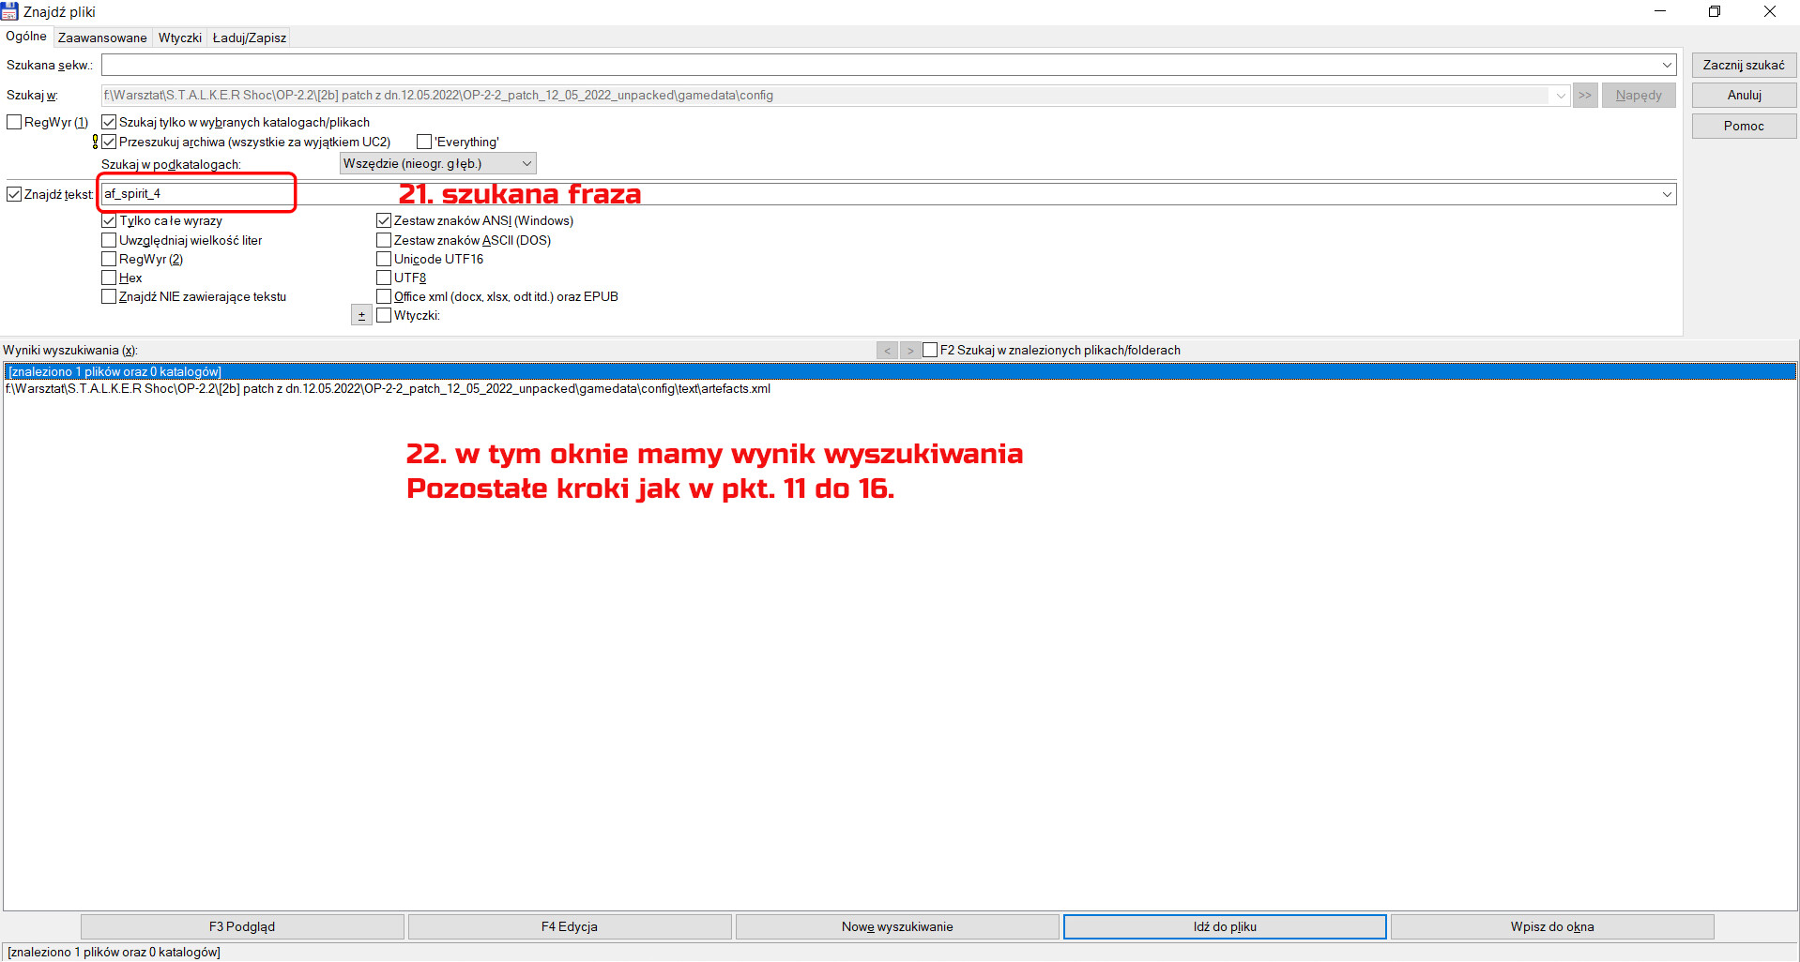Screen dimensions: 1800x962
Task: Select the highlighted results summary row
Action: click(900, 371)
